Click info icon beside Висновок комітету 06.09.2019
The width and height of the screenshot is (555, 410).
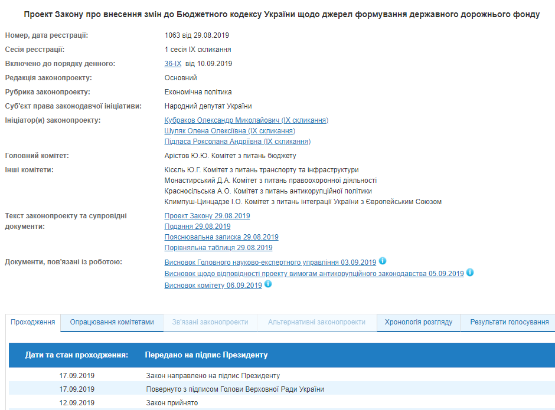(268, 284)
